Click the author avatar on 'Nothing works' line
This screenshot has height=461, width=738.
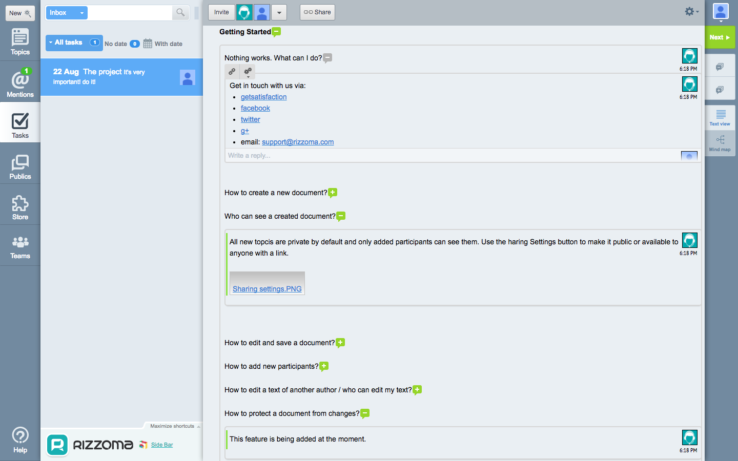689,56
